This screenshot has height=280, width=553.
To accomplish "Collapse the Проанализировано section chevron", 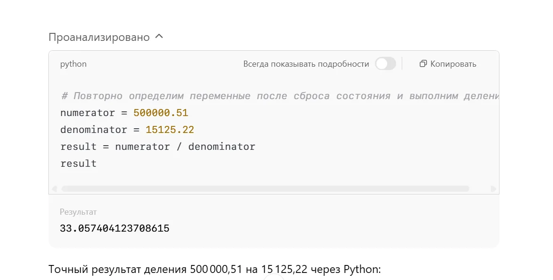I will [159, 37].
